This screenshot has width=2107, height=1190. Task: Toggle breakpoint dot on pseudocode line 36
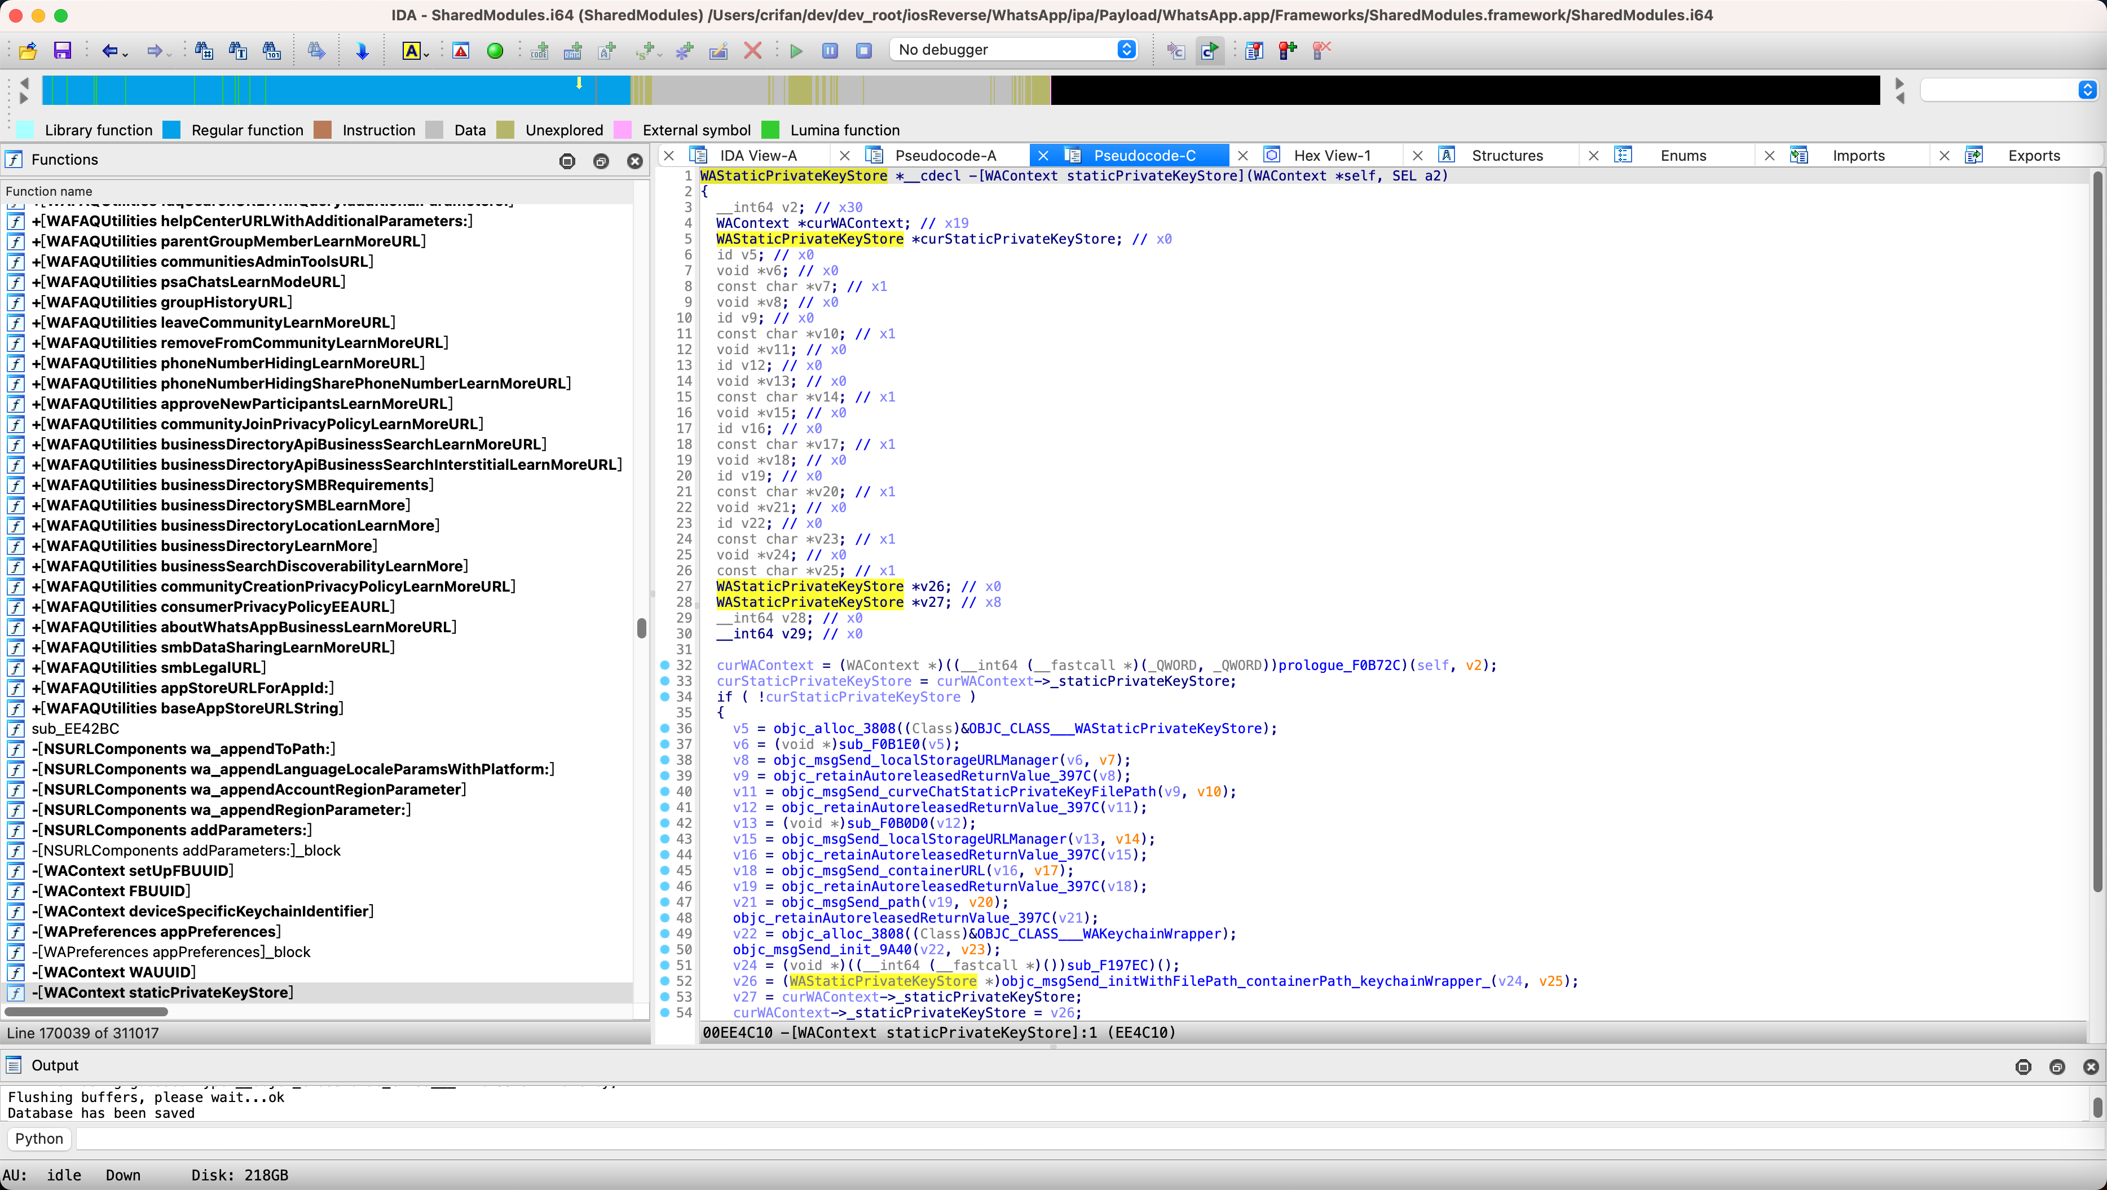[x=664, y=728]
